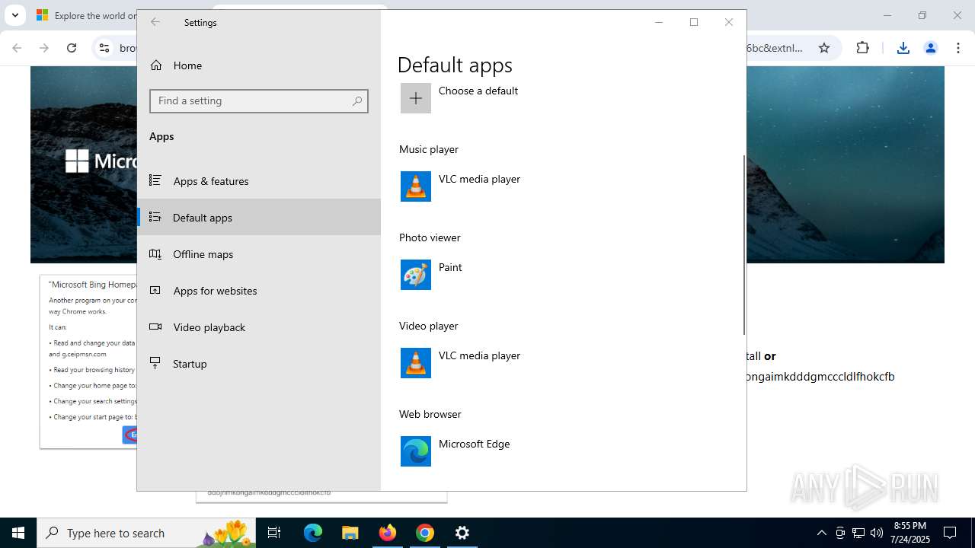Open Apps & features settings page
The width and height of the screenshot is (975, 548).
pyautogui.click(x=259, y=181)
